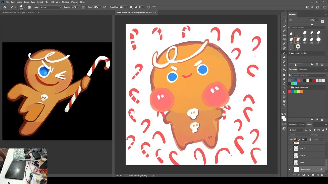Select the Blur tool
Image resolution: width=328 pixels, height=184 pixels.
[284, 75]
